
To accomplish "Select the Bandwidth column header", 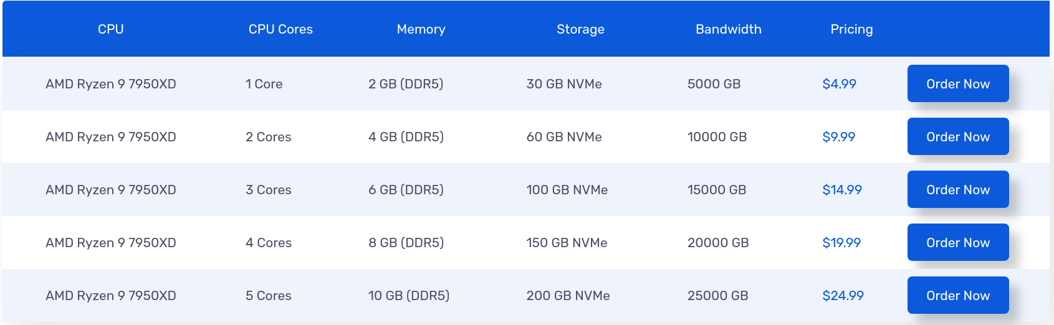I will pyautogui.click(x=728, y=29).
